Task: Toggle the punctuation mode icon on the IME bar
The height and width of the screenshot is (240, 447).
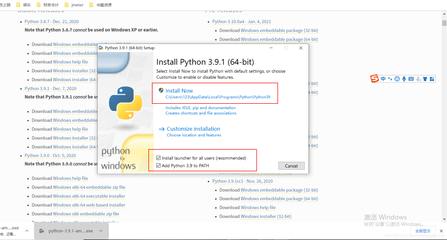Action: point(390,79)
